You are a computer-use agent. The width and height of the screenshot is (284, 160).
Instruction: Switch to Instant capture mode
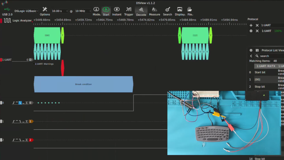click(x=116, y=11)
